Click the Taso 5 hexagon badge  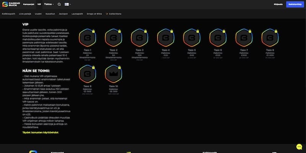192,37
